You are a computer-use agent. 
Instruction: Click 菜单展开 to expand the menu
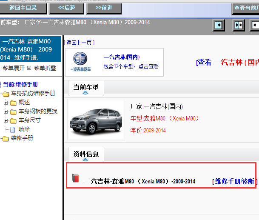point(14,68)
